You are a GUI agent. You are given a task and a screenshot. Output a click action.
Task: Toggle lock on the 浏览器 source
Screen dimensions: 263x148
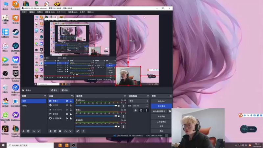click(x=71, y=105)
